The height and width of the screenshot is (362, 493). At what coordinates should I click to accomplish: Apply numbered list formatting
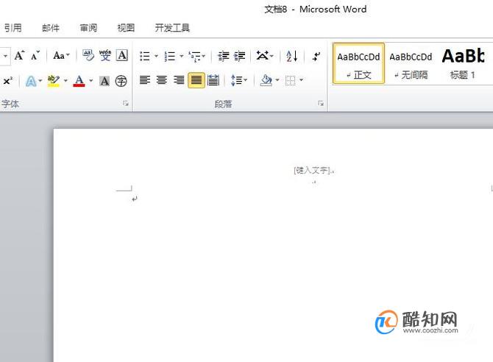pyautogui.click(x=170, y=57)
